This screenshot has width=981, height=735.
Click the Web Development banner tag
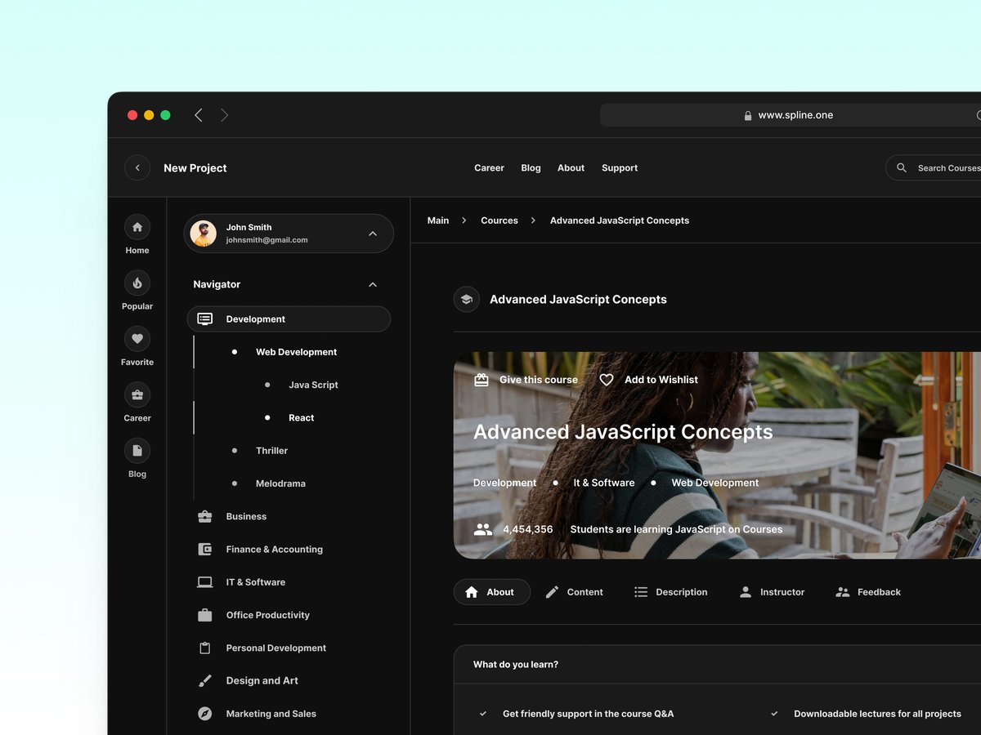click(x=715, y=483)
